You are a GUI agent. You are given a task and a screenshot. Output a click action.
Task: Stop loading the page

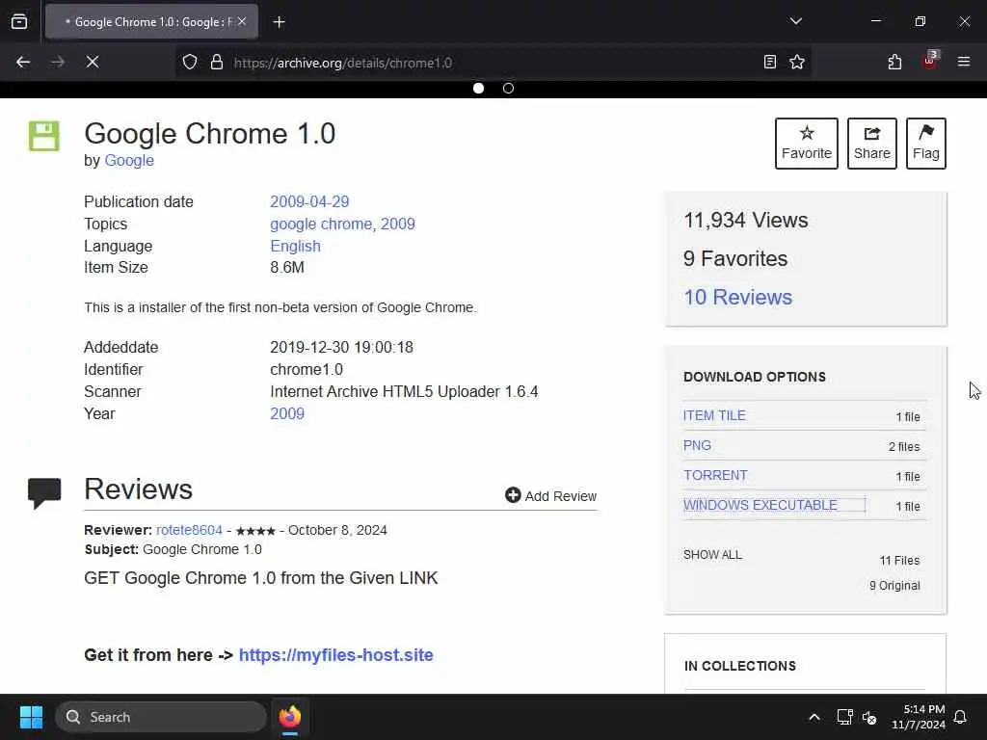pos(93,63)
